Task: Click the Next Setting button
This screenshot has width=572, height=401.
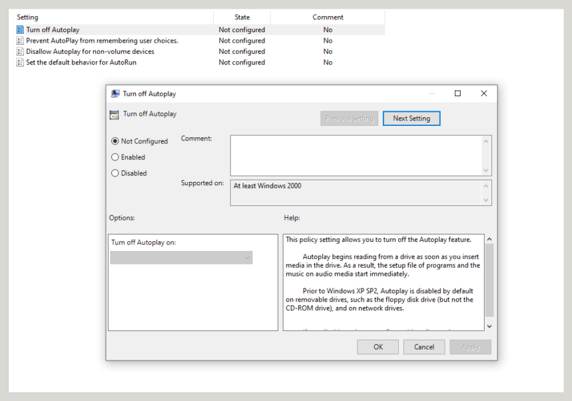Action: 411,118
